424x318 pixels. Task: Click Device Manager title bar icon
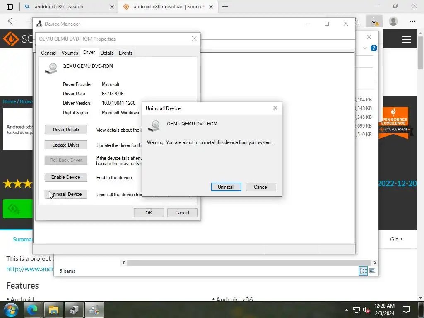39,24
